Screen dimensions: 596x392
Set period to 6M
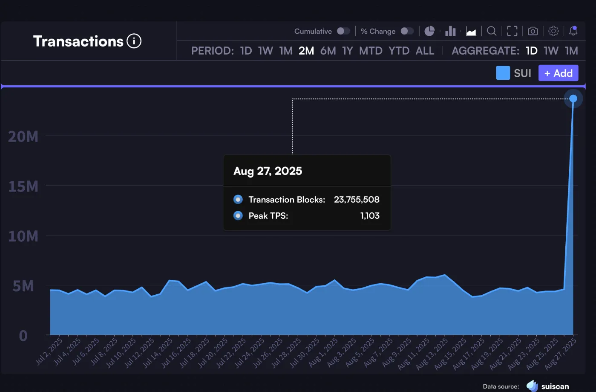(x=328, y=51)
